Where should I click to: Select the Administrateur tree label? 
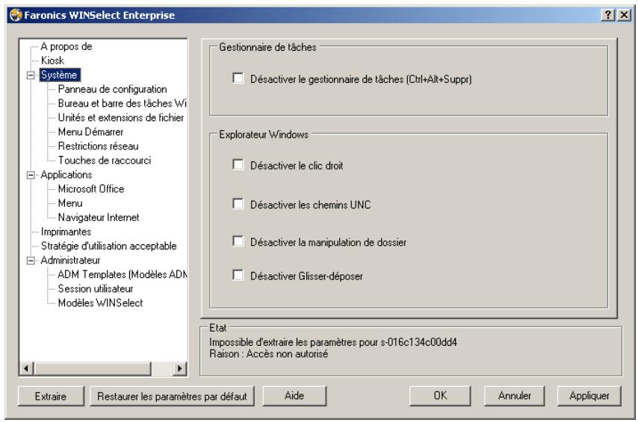point(70,260)
